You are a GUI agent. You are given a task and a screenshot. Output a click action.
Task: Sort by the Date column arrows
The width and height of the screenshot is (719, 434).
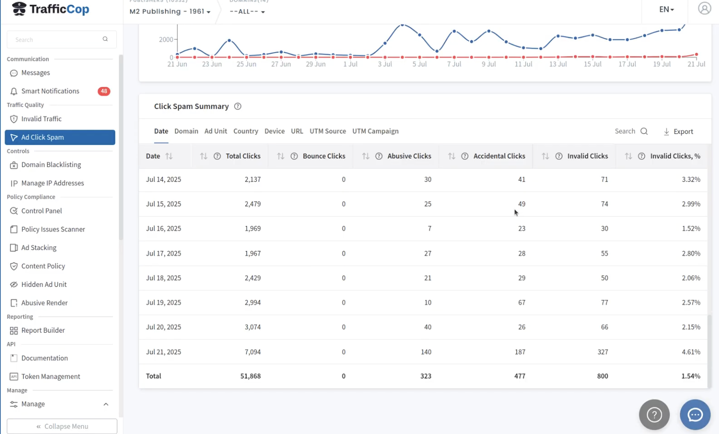(x=169, y=156)
